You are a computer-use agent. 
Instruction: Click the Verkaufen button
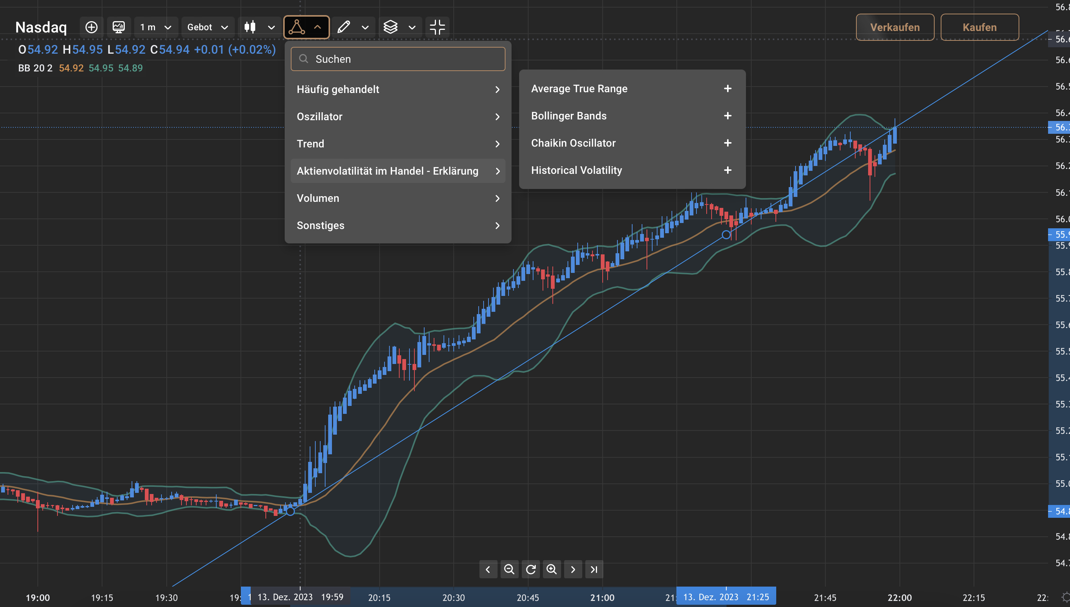(x=895, y=27)
